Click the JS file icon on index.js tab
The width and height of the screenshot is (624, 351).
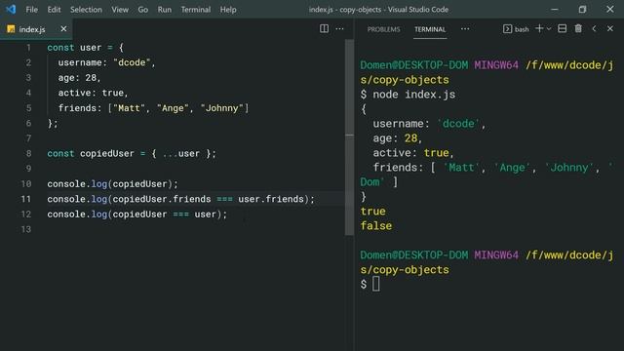(x=11, y=29)
